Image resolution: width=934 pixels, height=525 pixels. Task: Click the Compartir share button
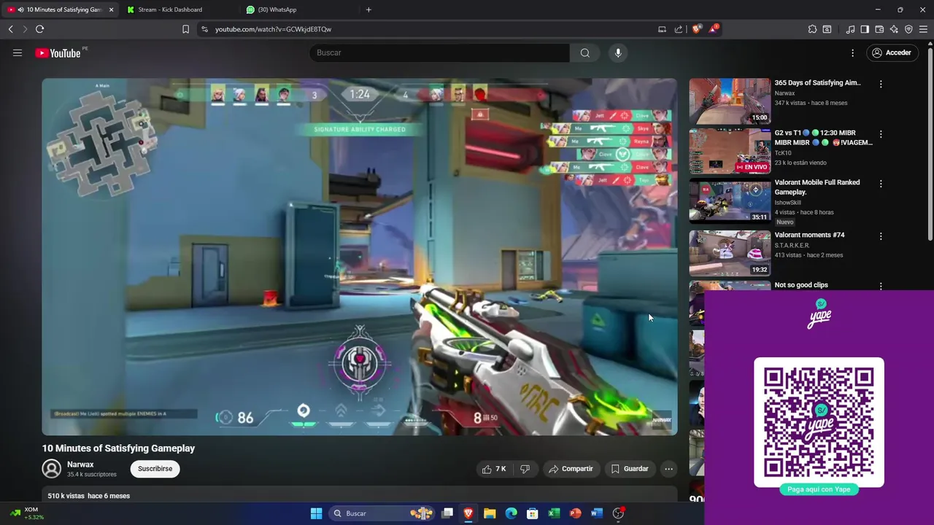tap(571, 469)
